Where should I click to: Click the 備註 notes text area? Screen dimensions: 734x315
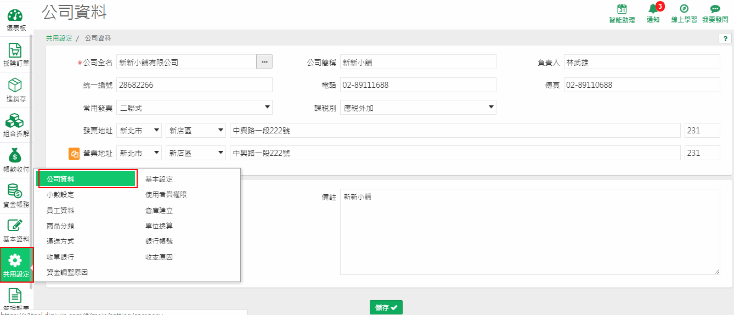pos(530,232)
